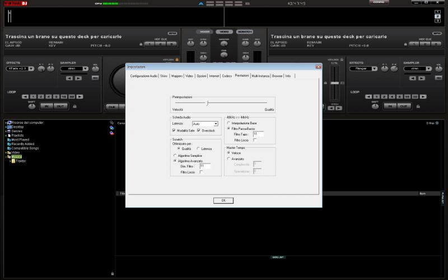The image size is (448, 280).
Task: Click left sampler record button icon
Action: pos(95,78)
